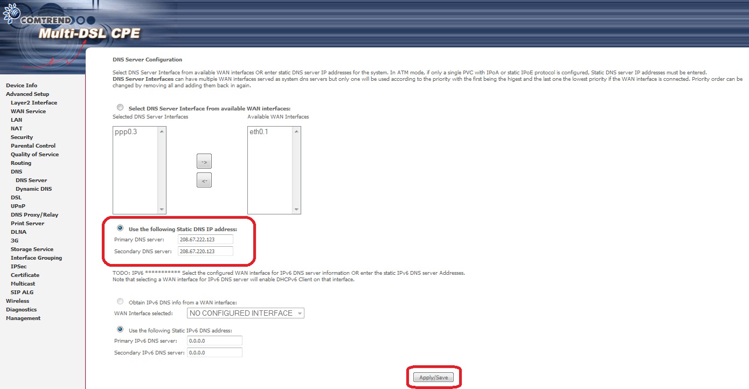This screenshot has width=749, height=389.
Task: Select 'Select DNS Server Interface from available WAN interfaces'
Action: (x=120, y=107)
